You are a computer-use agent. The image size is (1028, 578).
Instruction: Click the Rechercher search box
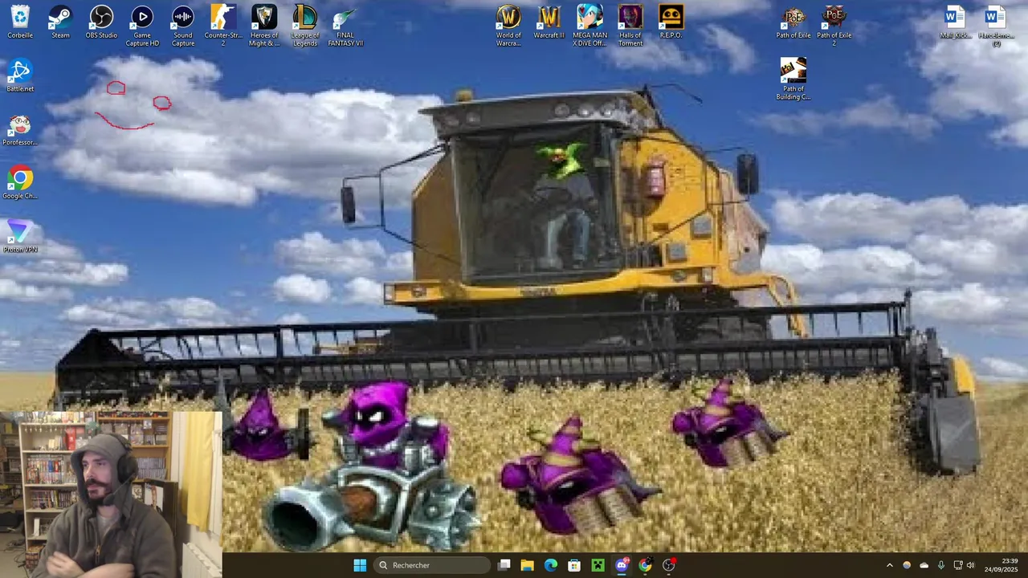click(x=433, y=565)
